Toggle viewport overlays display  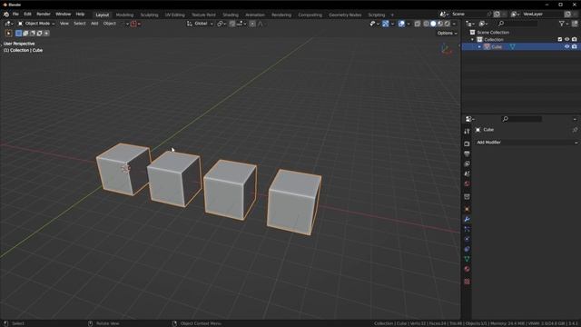(x=401, y=24)
